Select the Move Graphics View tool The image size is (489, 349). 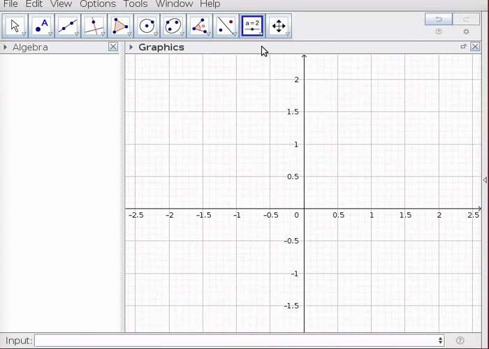click(279, 27)
